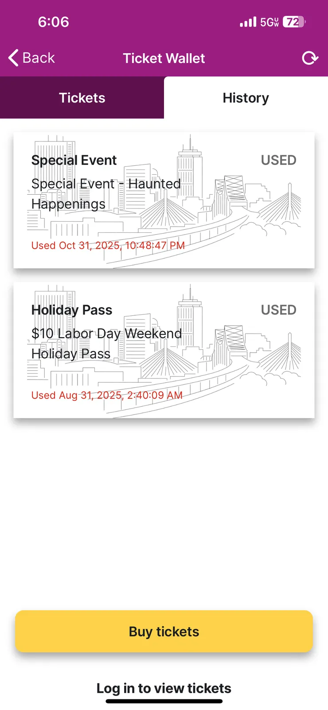Tap the Oct 31, 2025 used timestamp
Screen dimensions: 328x710
coord(108,245)
